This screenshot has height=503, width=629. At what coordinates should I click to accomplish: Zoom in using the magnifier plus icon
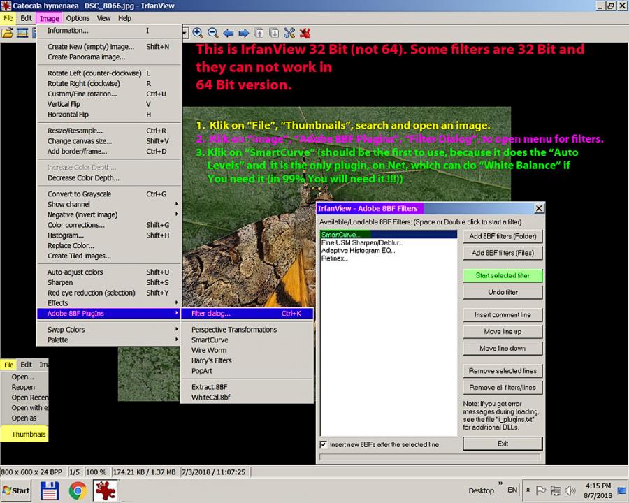click(197, 33)
